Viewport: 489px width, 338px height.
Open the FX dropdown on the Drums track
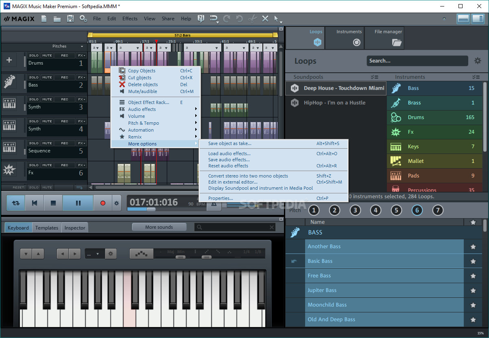(81, 56)
